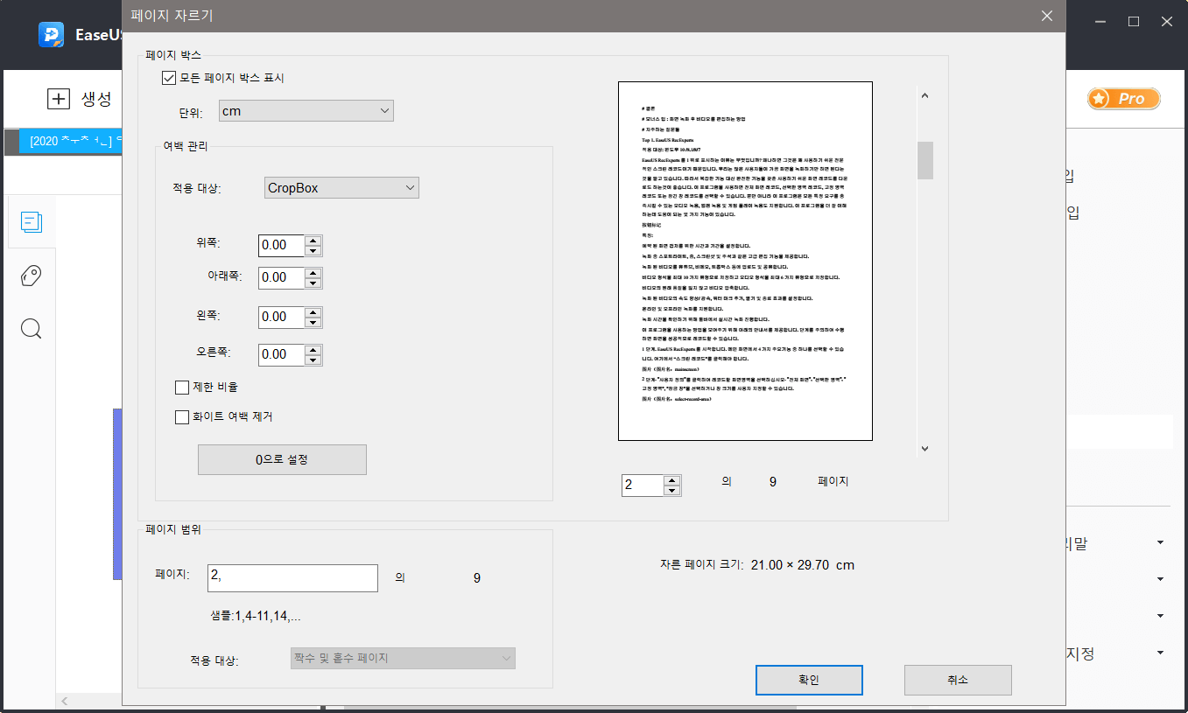Open the page thumbnails panel

[x=32, y=221]
